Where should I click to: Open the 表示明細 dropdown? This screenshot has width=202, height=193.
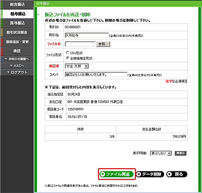point(161,153)
